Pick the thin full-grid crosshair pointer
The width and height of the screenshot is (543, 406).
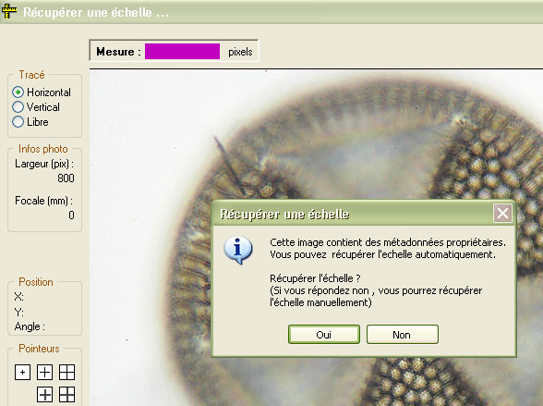(66, 373)
